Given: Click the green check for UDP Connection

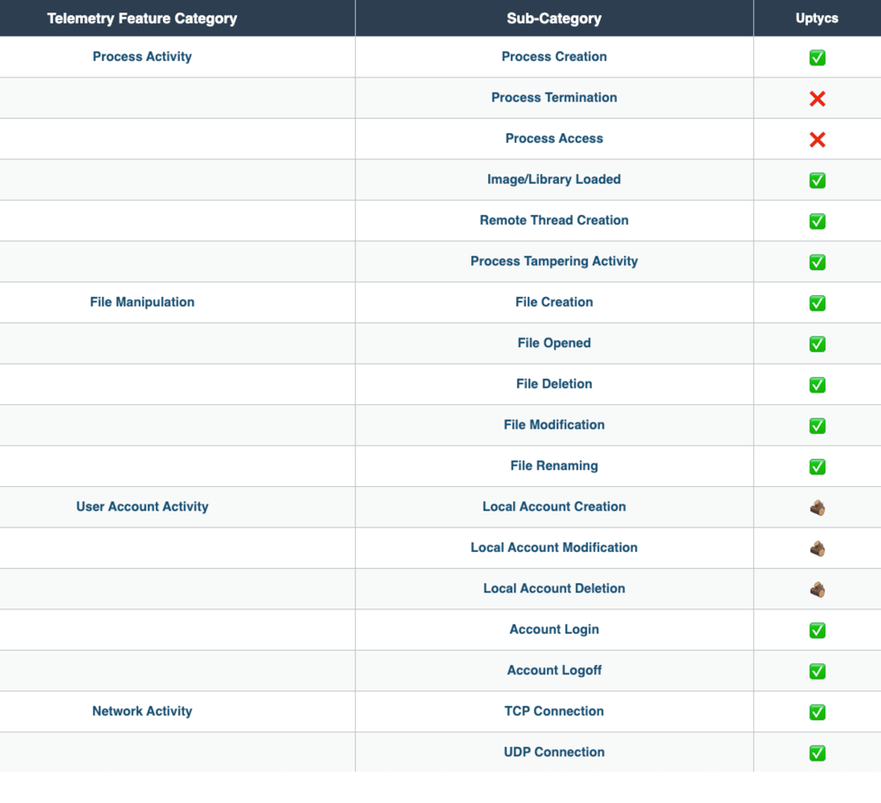Looking at the screenshot, I should pyautogui.click(x=817, y=753).
